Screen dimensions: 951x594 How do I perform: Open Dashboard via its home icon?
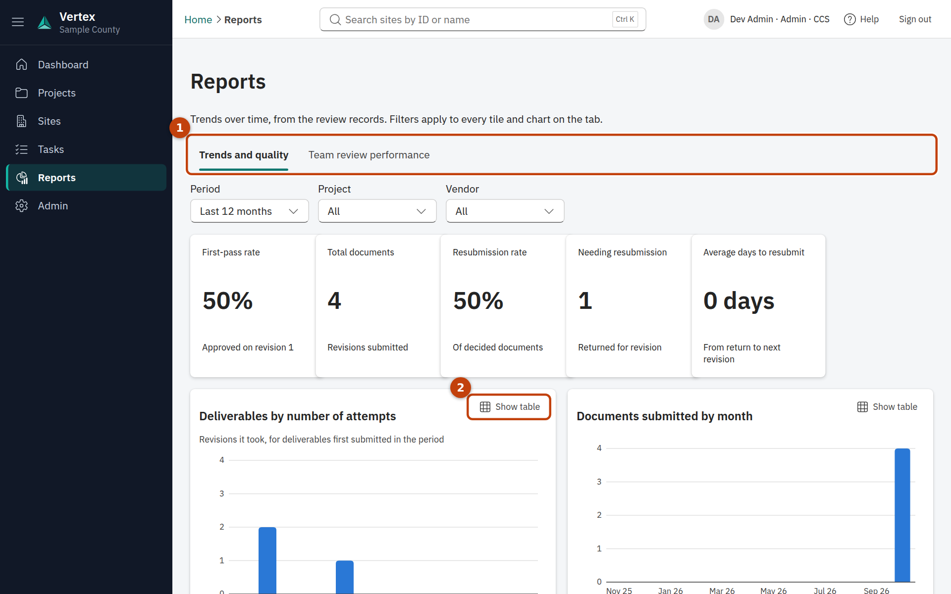(21, 65)
